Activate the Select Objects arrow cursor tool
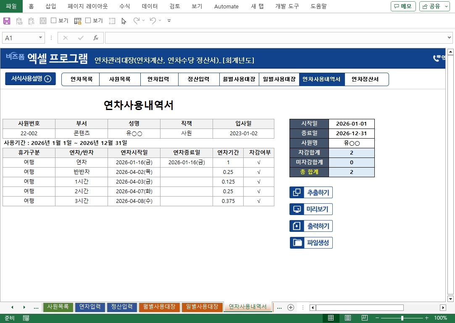The width and height of the screenshot is (455, 323). (124, 21)
